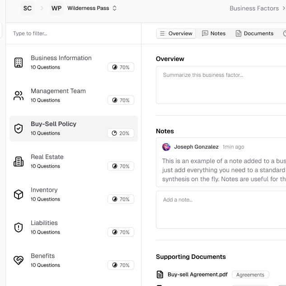Screen dimensions: 286x286
Task: Click the Liabilities alert shield icon
Action: click(19, 228)
